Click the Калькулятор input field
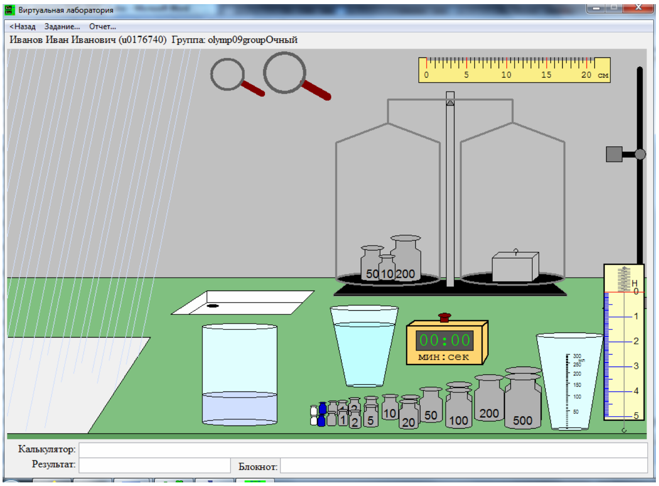Viewport: 659px width, 486px height. coord(363,450)
